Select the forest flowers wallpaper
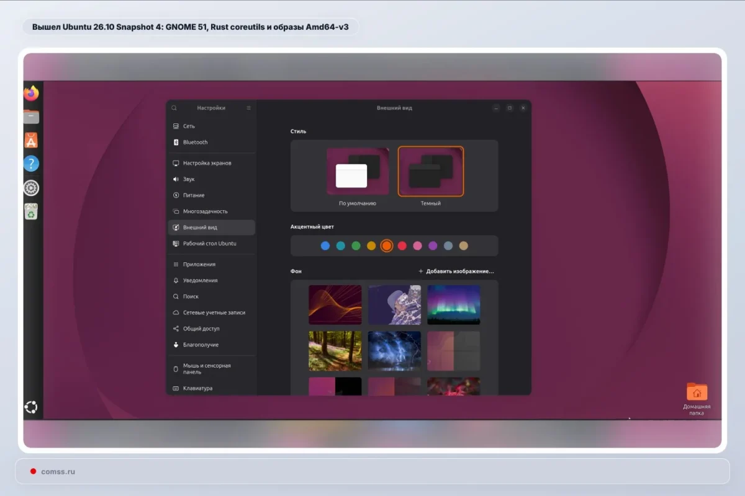 click(x=335, y=351)
